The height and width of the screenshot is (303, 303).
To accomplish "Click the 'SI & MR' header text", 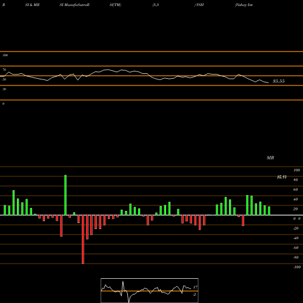I will click(32, 5).
